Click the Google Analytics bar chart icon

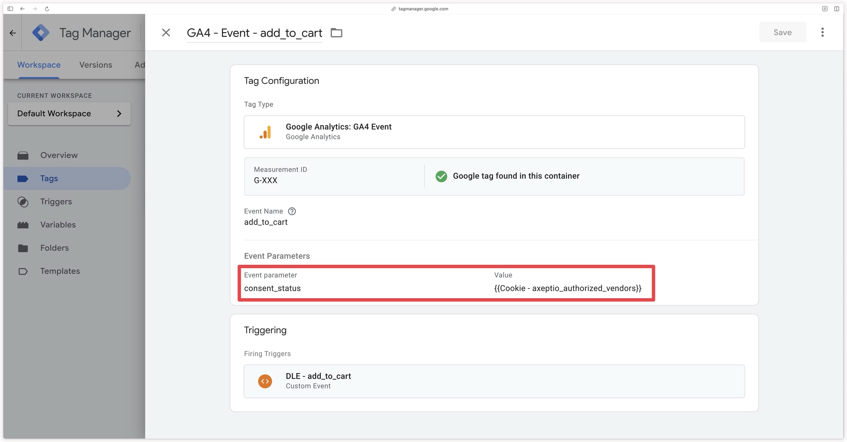pyautogui.click(x=265, y=132)
